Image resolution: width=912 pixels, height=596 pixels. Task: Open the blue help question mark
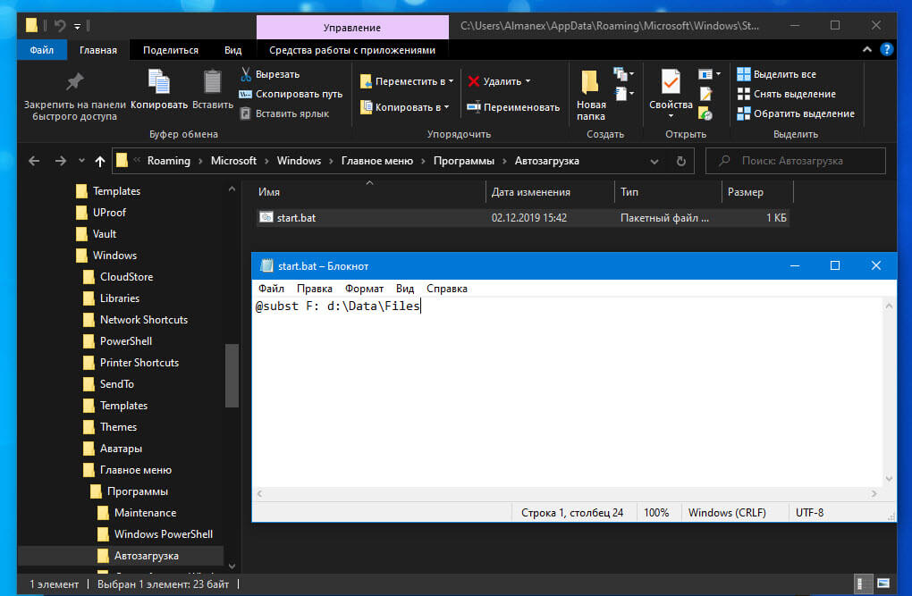click(886, 49)
